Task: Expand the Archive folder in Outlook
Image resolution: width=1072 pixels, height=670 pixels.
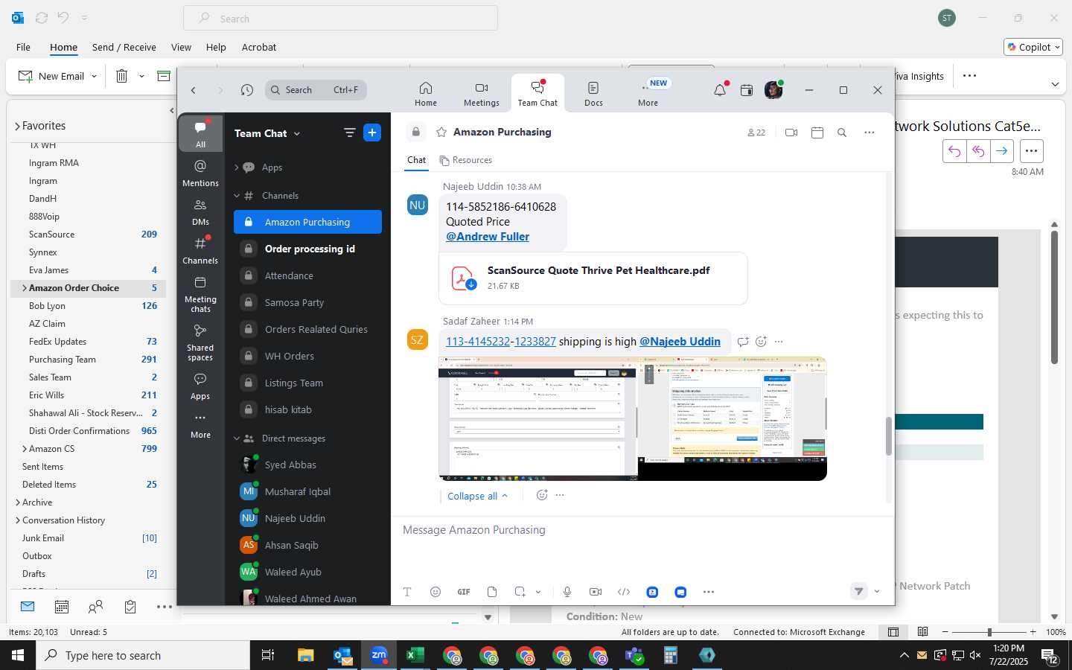Action: point(17,502)
